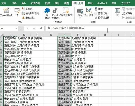Open the 加载项 add-ins store

[47, 14]
